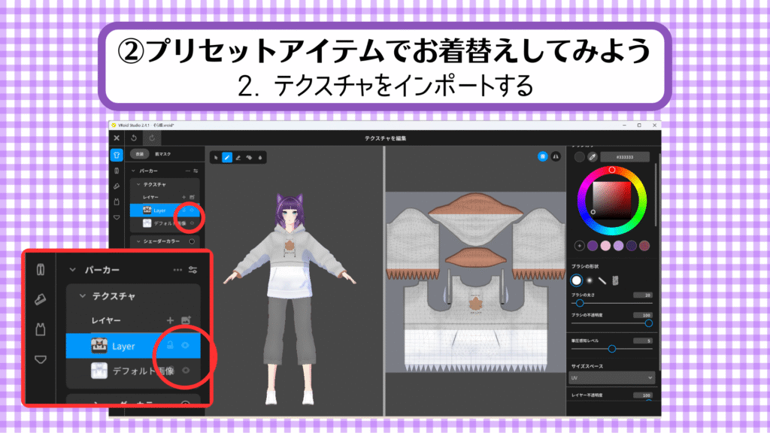The image size is (770, 433).
Task: Select the 衣装 tab
Action: (140, 154)
